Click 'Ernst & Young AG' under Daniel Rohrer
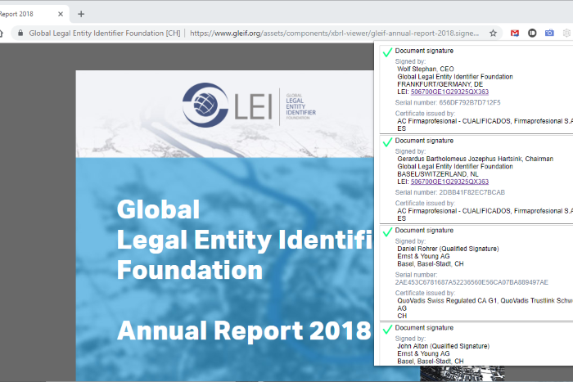The image size is (573, 382). [423, 256]
